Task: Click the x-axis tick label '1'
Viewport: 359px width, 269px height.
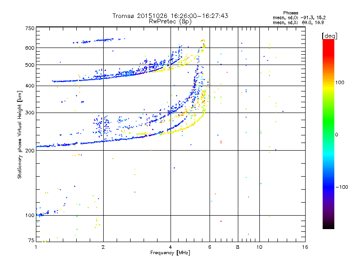Action: coord(36,247)
